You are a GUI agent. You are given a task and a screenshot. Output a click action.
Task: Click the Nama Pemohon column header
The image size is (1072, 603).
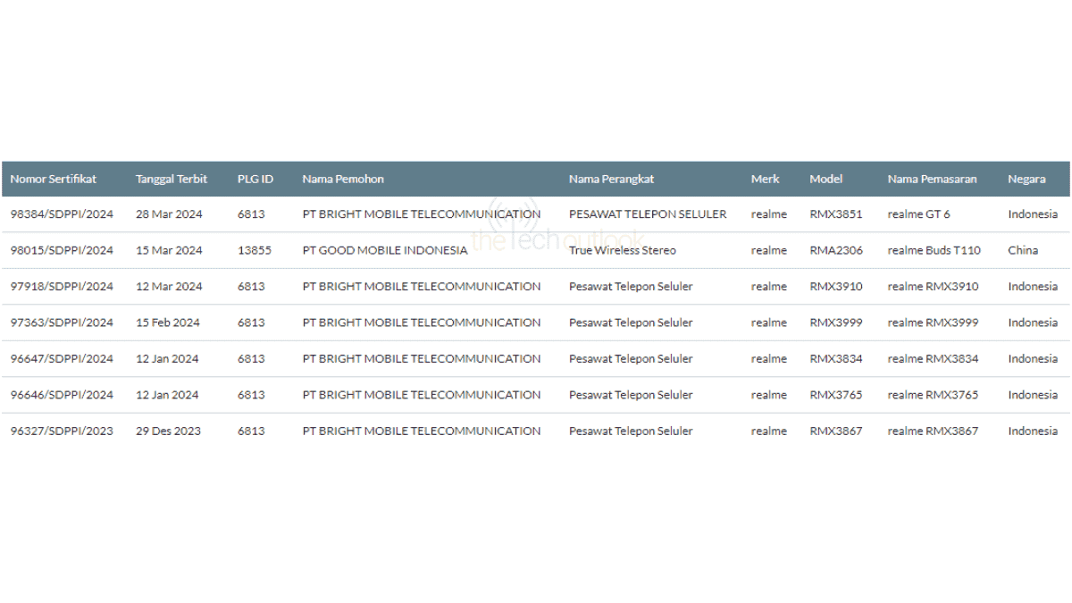pyautogui.click(x=343, y=179)
